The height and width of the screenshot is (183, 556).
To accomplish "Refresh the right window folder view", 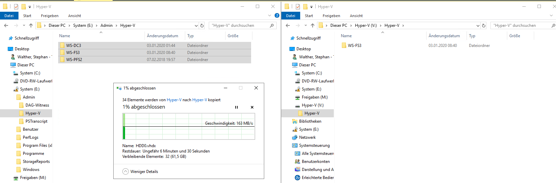I will (x=484, y=25).
